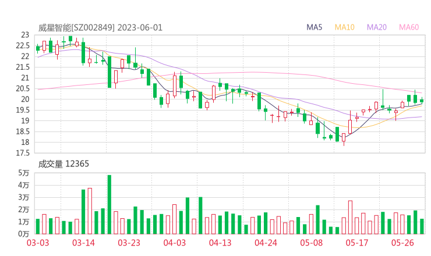Click the 4万 volume axis label
Image resolution: width=431 pixels, height=256 pixels.
tap(24, 185)
